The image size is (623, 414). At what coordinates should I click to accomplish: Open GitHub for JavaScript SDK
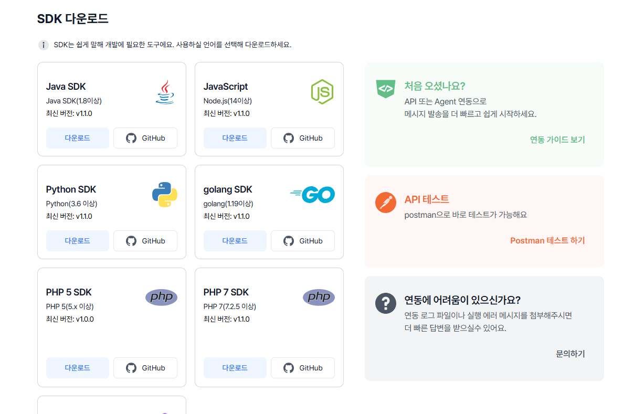click(303, 138)
